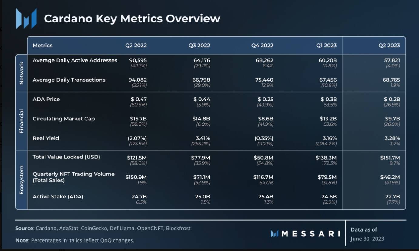Click the 75,440 daily transactions value
This screenshot has height=251, width=419.
coord(264,80)
